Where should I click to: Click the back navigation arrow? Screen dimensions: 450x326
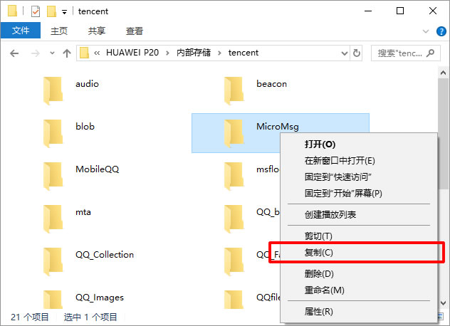pos(14,53)
